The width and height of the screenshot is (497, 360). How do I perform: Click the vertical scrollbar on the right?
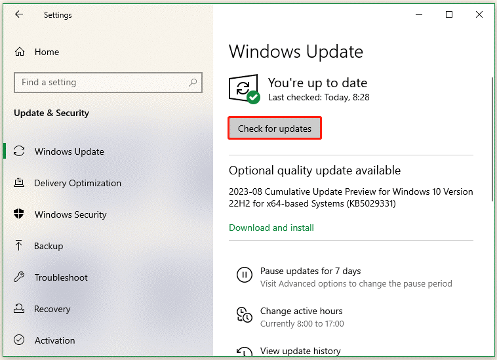point(492,139)
